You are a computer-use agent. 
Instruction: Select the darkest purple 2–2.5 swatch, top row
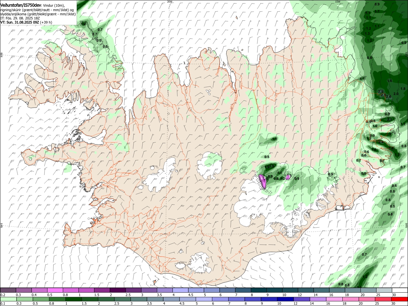click(x=118, y=290)
